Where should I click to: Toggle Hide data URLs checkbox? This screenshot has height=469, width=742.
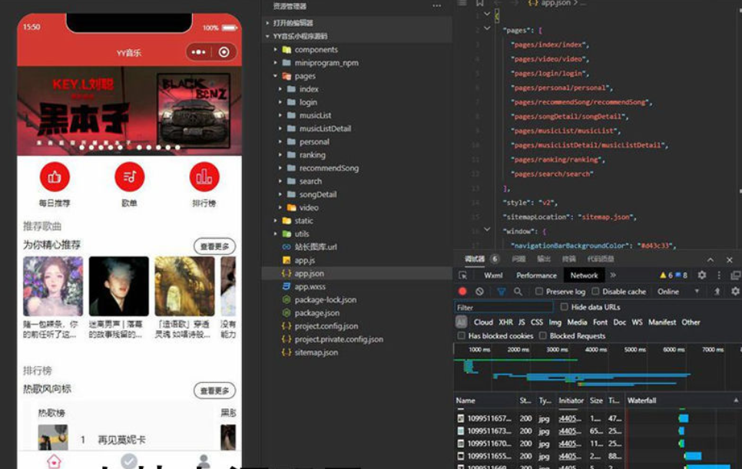click(564, 307)
